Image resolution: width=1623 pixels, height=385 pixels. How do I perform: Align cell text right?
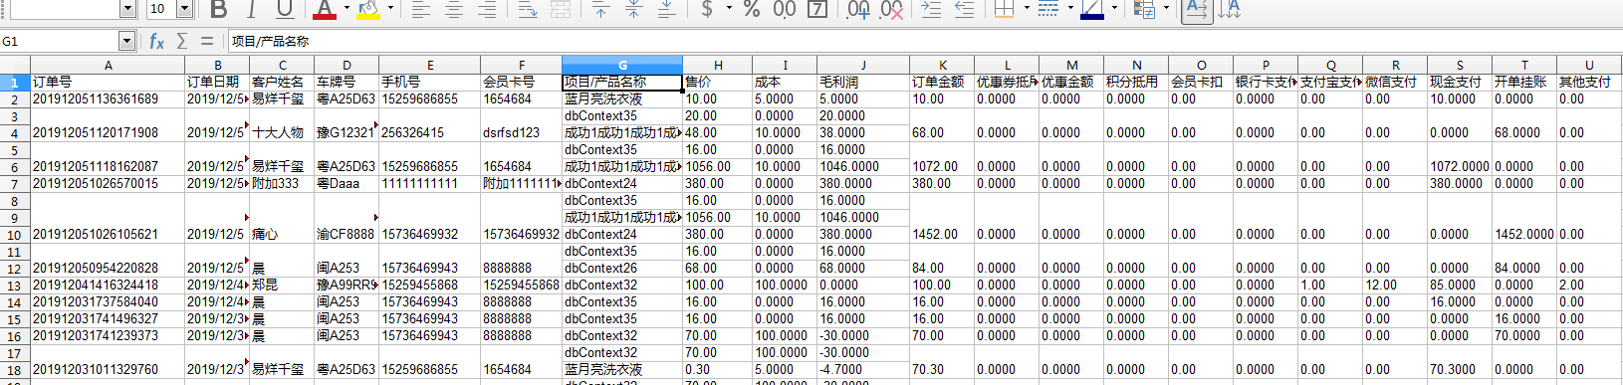[x=487, y=10]
